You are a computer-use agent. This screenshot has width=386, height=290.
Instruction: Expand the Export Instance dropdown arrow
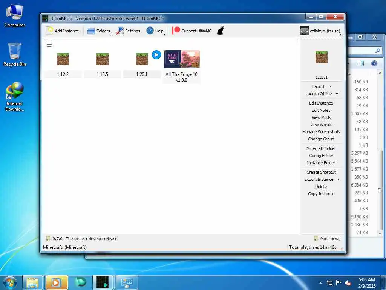[338, 179]
